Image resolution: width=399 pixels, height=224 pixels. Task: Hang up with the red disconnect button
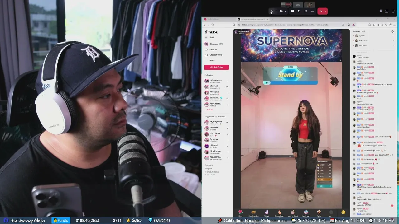click(x=321, y=11)
